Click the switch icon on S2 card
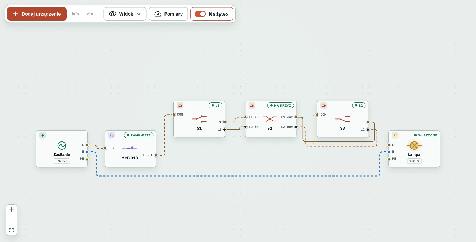Viewport: 476px width, 242px height. (252, 105)
